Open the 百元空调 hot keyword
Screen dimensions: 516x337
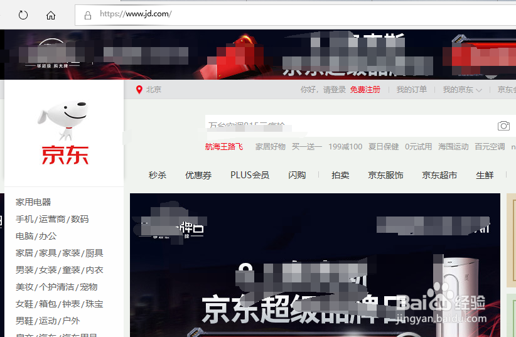tap(490, 147)
